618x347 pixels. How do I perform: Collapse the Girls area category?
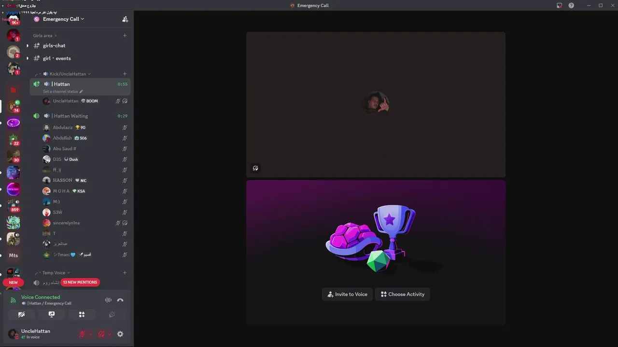tap(45, 35)
